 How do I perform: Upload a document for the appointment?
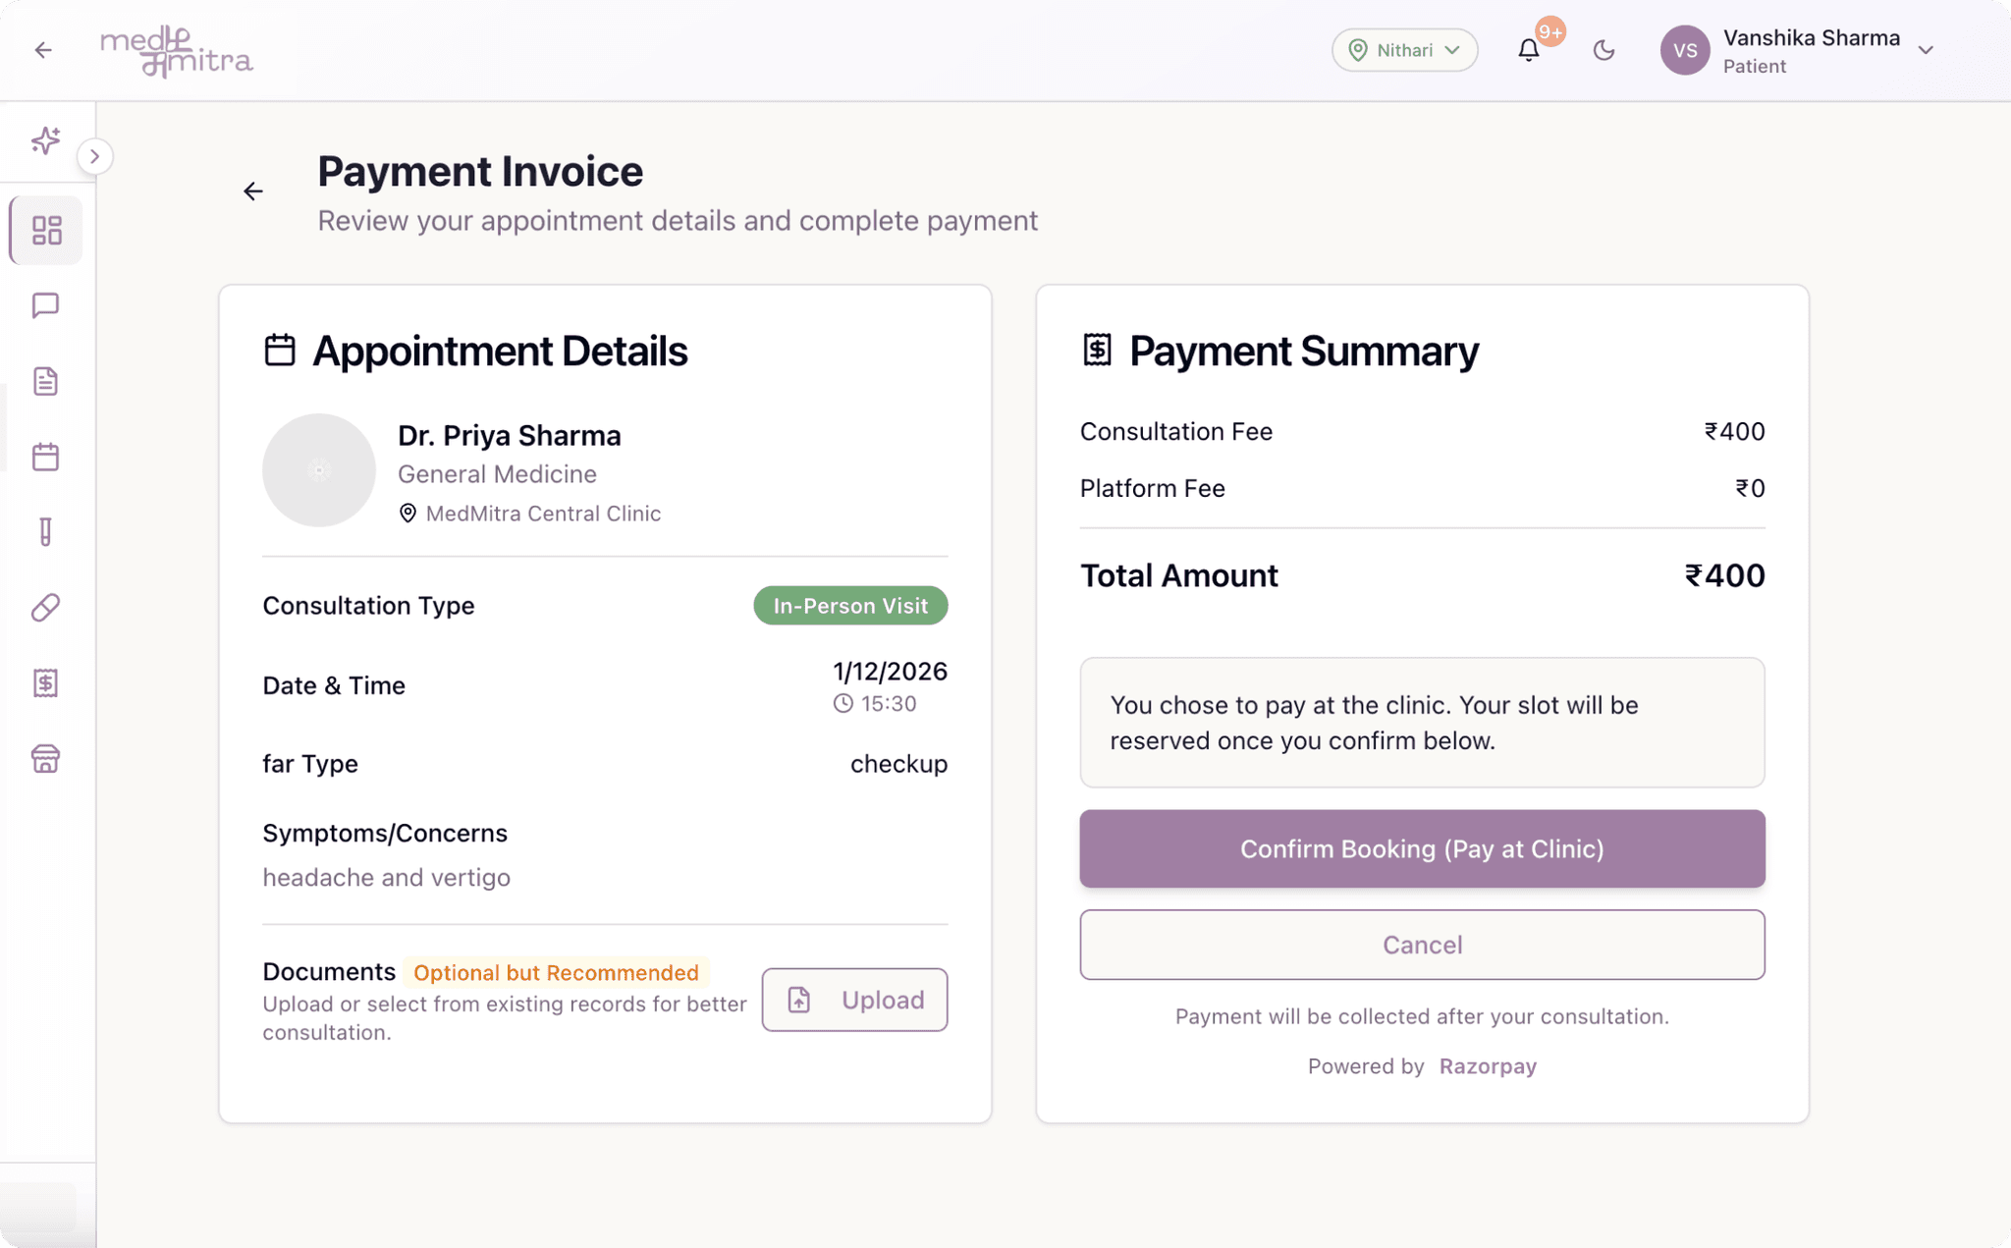(854, 1000)
